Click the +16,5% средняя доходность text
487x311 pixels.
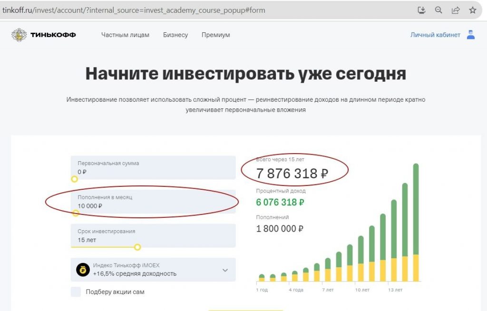[135, 274]
